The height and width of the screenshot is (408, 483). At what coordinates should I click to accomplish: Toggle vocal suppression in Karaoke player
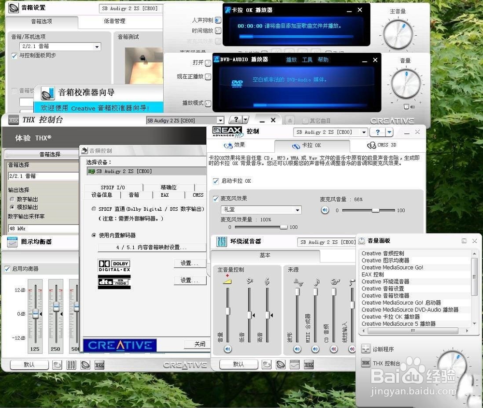point(218,20)
